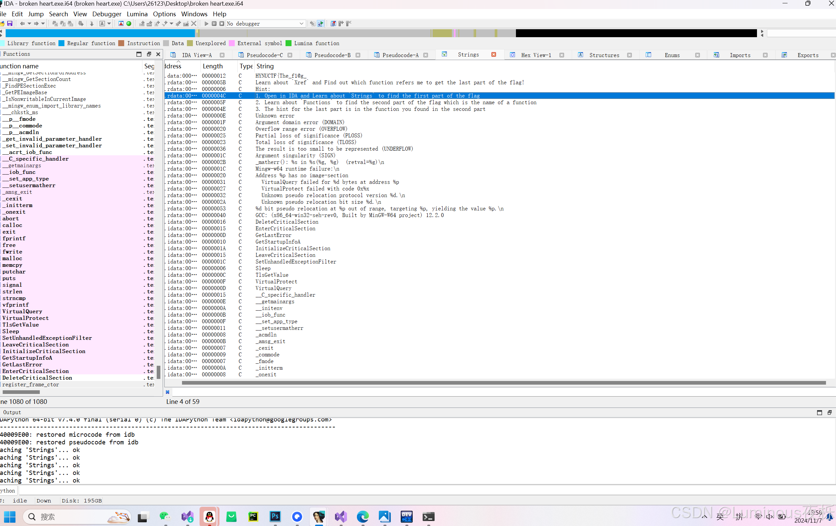Click the Jump back arrow icon

22,24
